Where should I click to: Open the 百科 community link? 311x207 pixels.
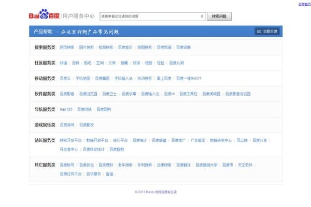tap(76, 63)
